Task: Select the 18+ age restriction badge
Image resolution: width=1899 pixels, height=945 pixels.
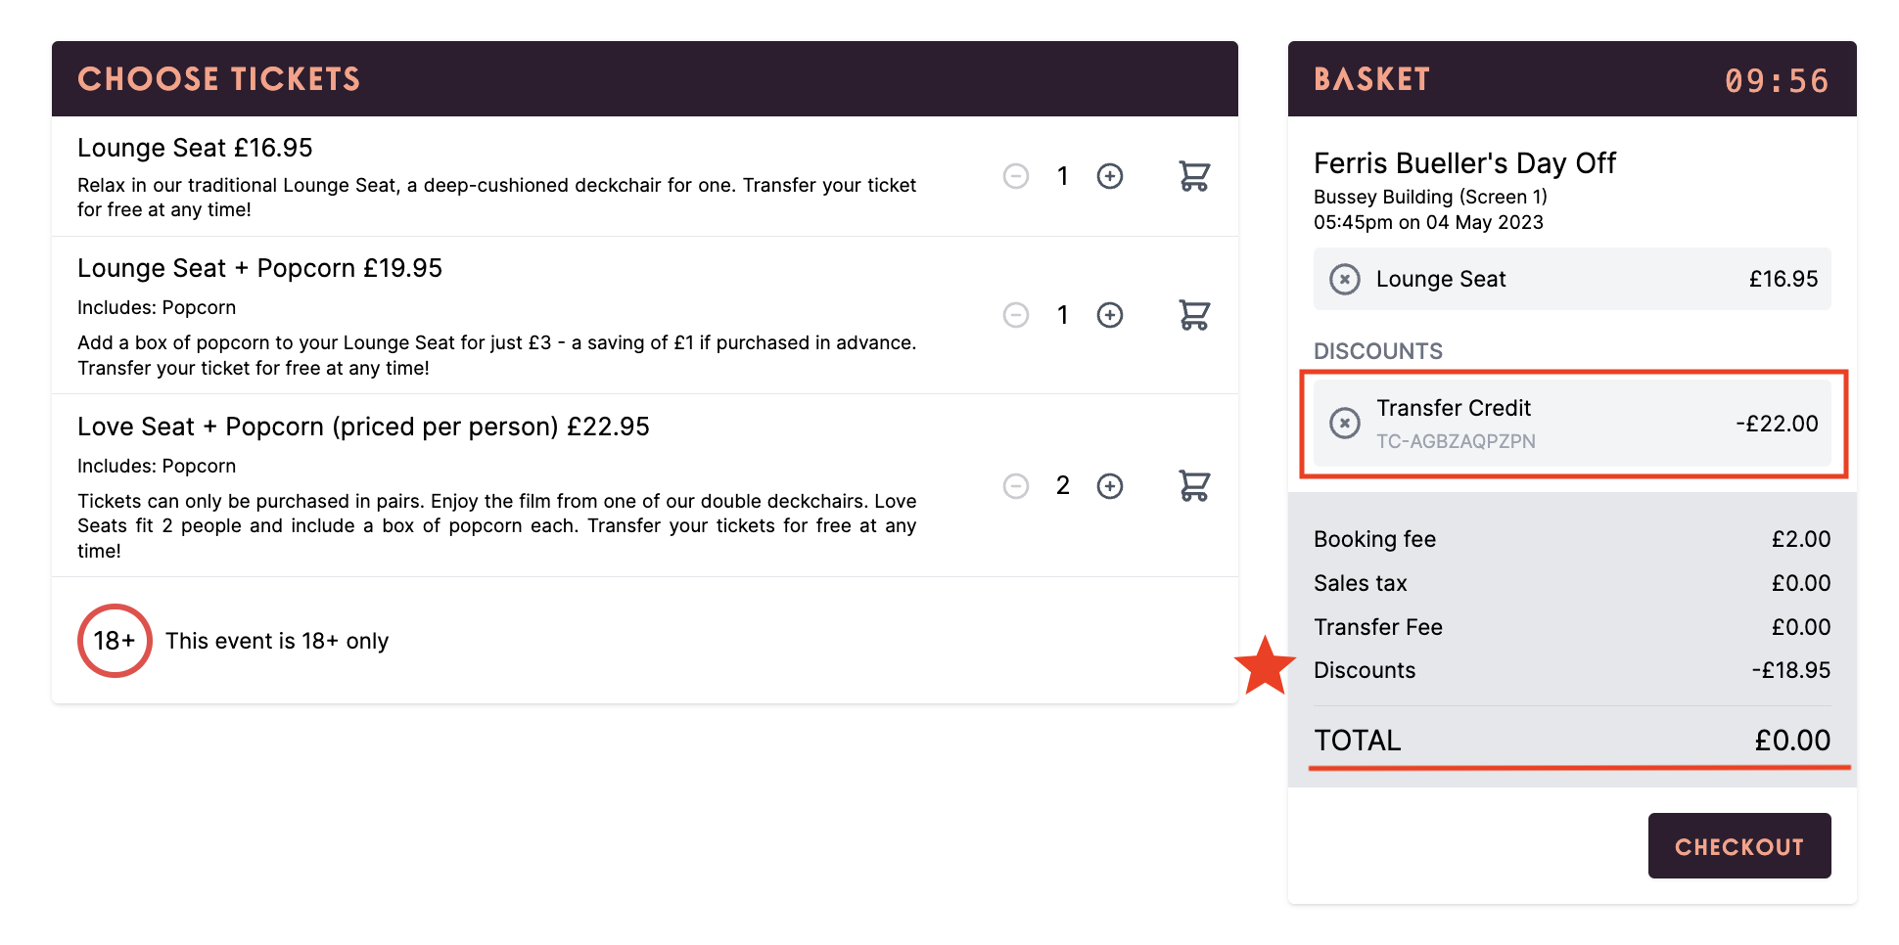Action: [x=115, y=641]
